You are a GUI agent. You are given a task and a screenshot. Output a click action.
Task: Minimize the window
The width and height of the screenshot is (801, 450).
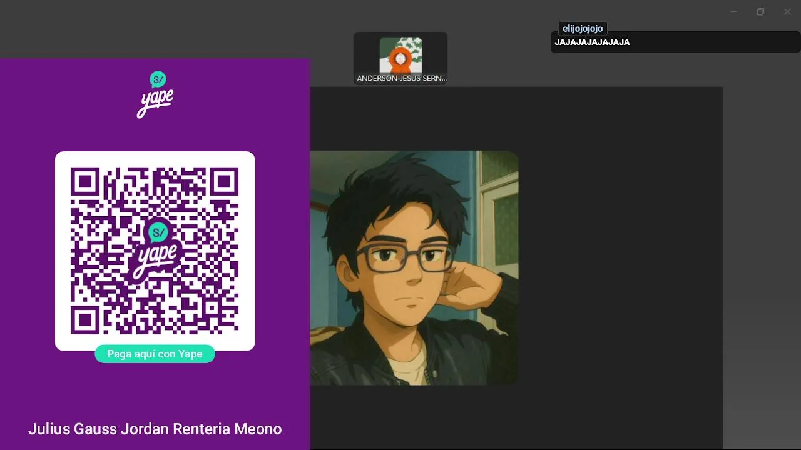point(733,12)
